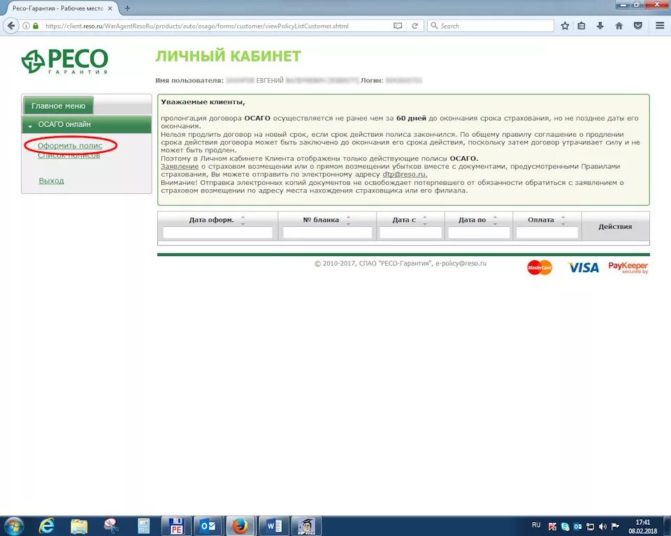Click the Дата по filter field
The image size is (671, 536).
(x=478, y=232)
